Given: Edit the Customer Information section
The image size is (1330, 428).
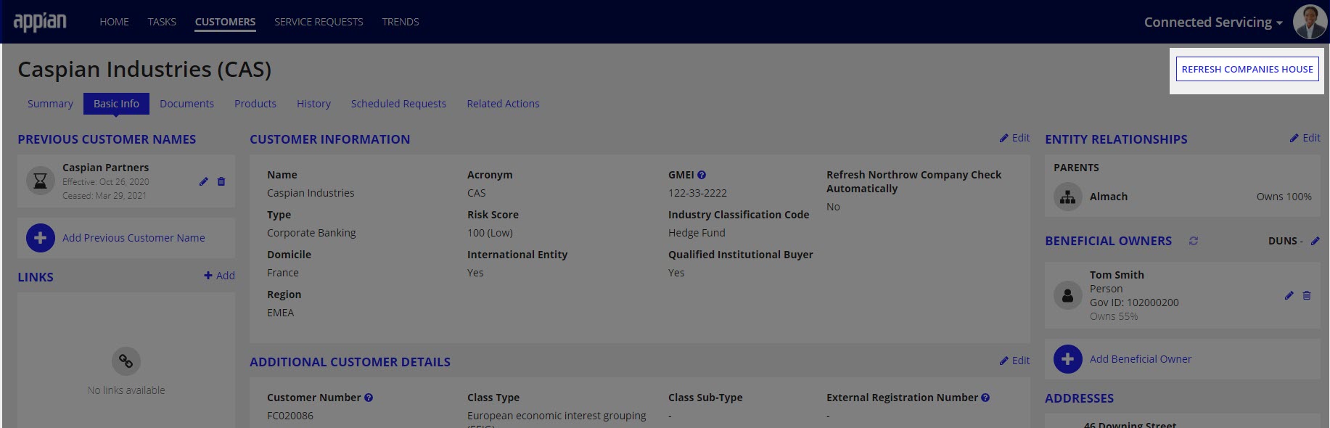Looking at the screenshot, I should (1014, 138).
